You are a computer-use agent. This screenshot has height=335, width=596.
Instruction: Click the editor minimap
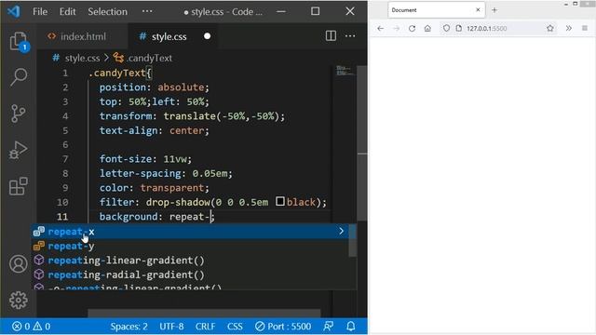(345, 71)
